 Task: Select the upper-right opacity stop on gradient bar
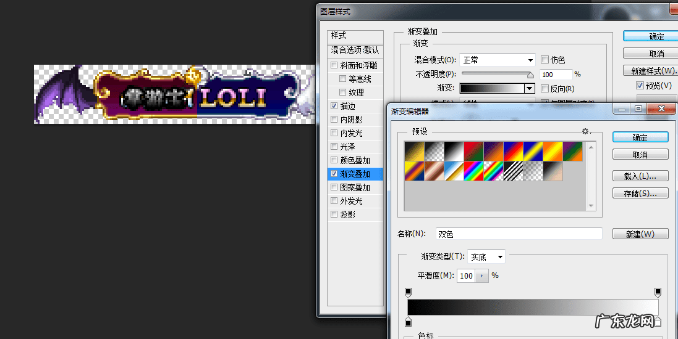(x=658, y=292)
